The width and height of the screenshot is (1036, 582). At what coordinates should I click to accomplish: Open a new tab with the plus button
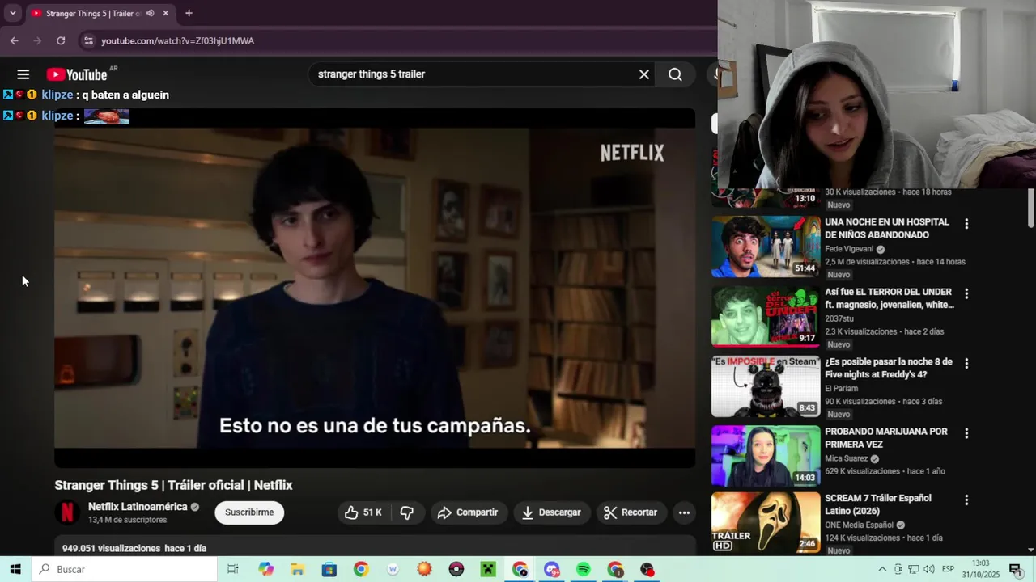[x=189, y=13]
